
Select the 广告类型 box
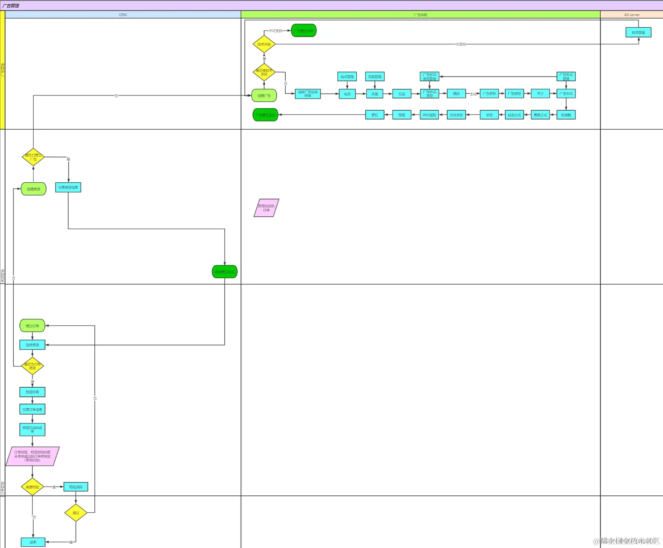point(514,94)
